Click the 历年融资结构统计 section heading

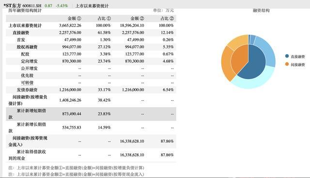[x=25, y=11]
